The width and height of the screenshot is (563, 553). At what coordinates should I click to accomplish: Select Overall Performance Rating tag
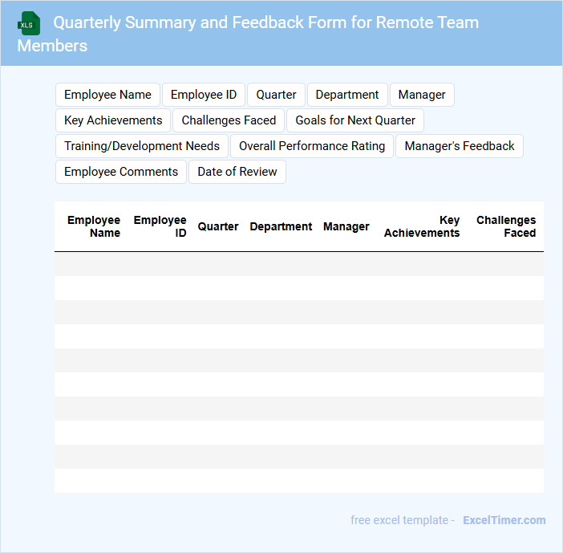point(312,146)
